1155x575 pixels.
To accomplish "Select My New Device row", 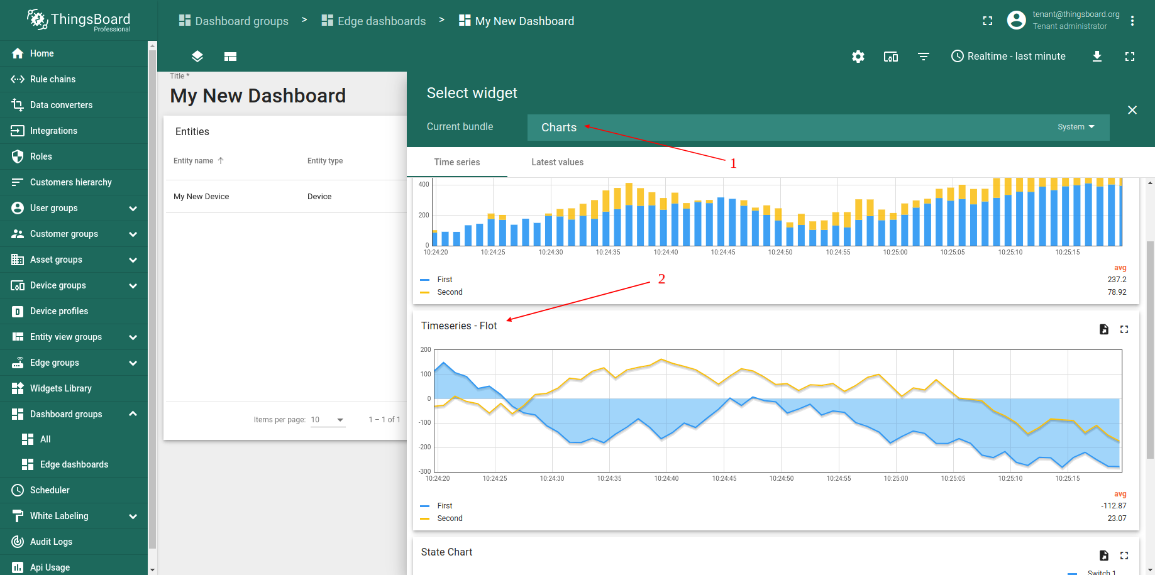I will click(x=286, y=197).
